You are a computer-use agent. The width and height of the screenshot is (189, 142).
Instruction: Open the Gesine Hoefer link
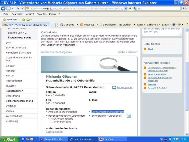click(54, 131)
